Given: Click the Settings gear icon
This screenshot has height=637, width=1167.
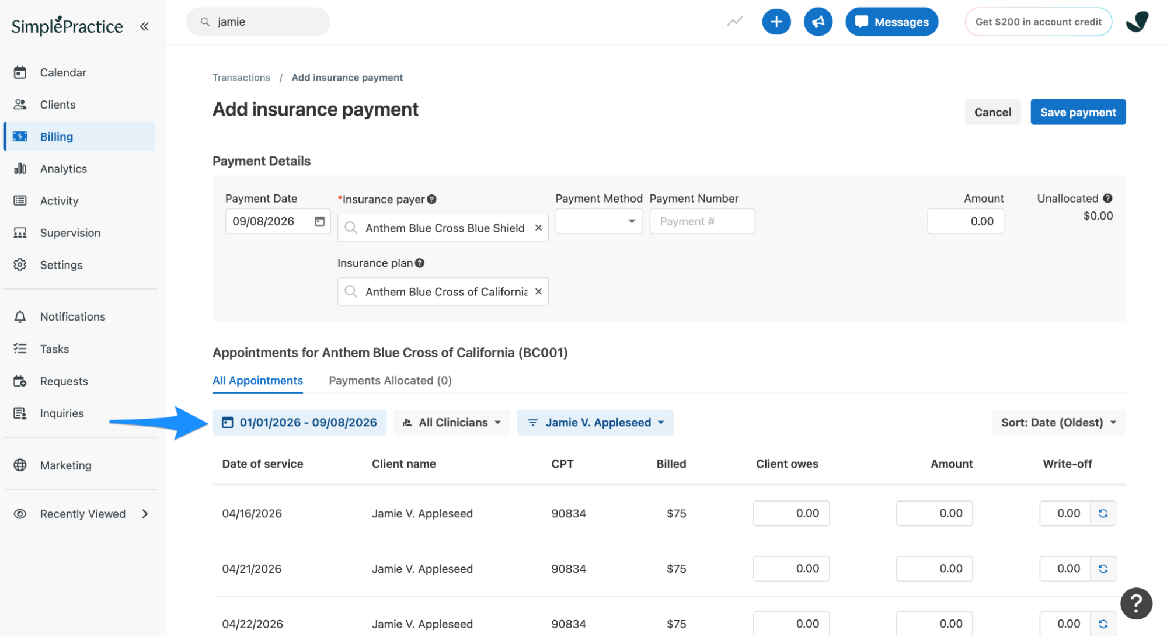Looking at the screenshot, I should pyautogui.click(x=20, y=264).
